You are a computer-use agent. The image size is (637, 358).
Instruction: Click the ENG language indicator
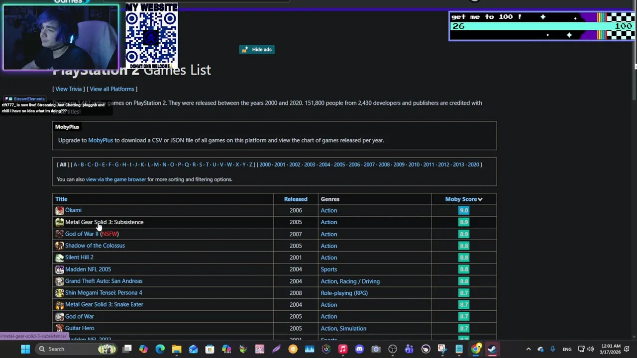click(x=567, y=349)
